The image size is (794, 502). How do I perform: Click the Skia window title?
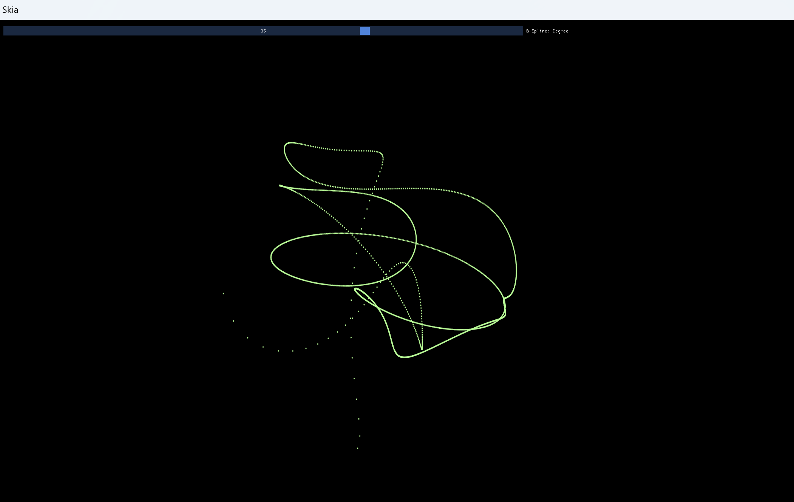pos(10,10)
